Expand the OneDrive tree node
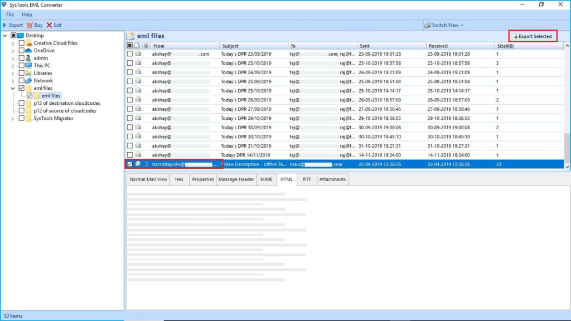The width and height of the screenshot is (571, 321). 12,50
